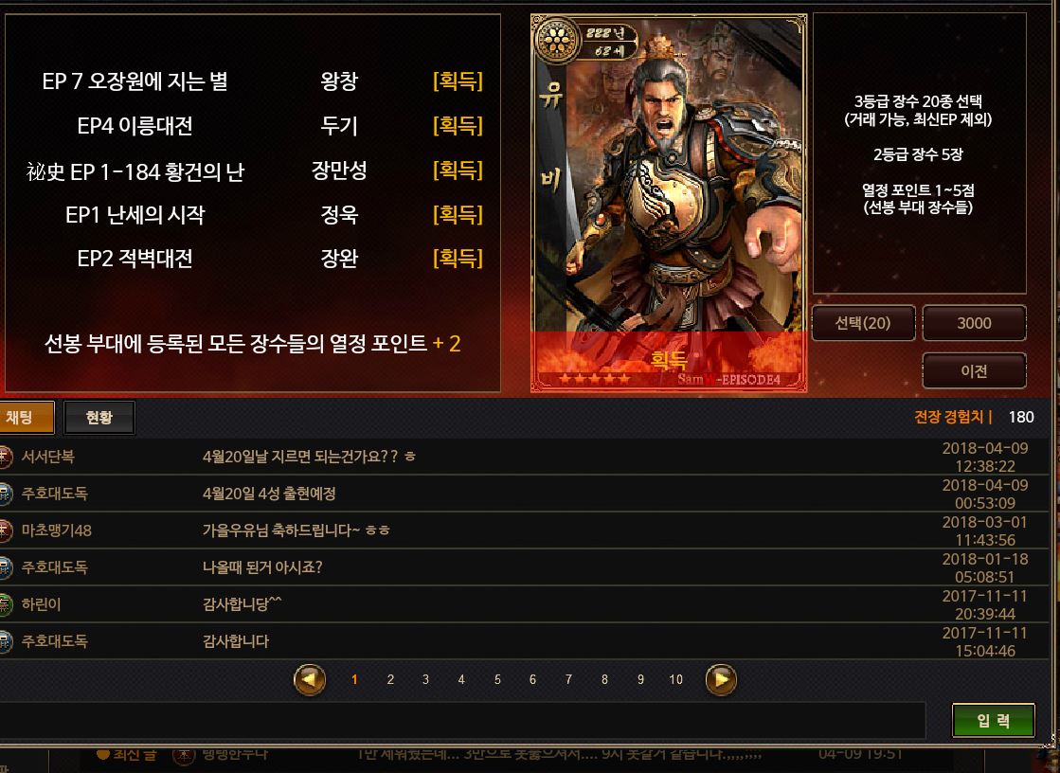Click the next page arrow icon
The width and height of the screenshot is (1060, 773).
pos(721,679)
